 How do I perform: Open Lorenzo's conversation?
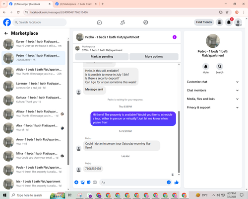tap(33, 86)
